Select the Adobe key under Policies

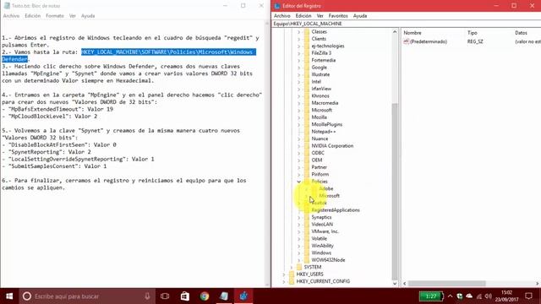(x=325, y=188)
